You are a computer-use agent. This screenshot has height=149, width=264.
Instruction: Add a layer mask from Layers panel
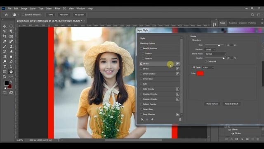(237, 139)
